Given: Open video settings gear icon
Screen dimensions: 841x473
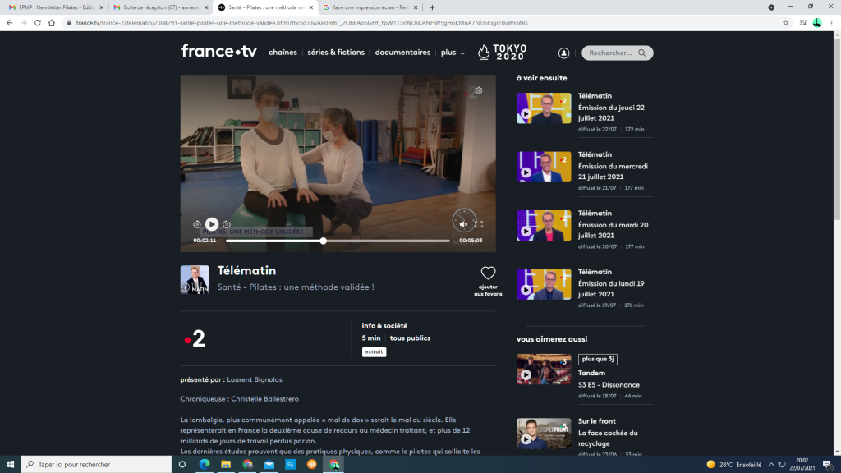Looking at the screenshot, I should (x=479, y=90).
